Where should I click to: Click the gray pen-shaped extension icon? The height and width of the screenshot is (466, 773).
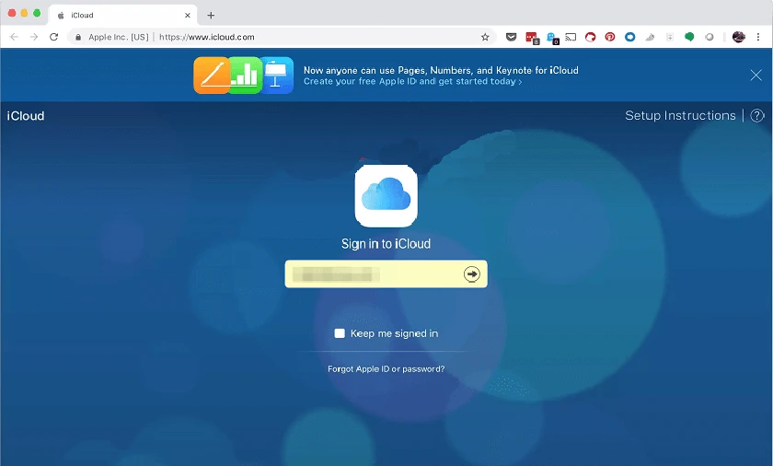(x=650, y=37)
